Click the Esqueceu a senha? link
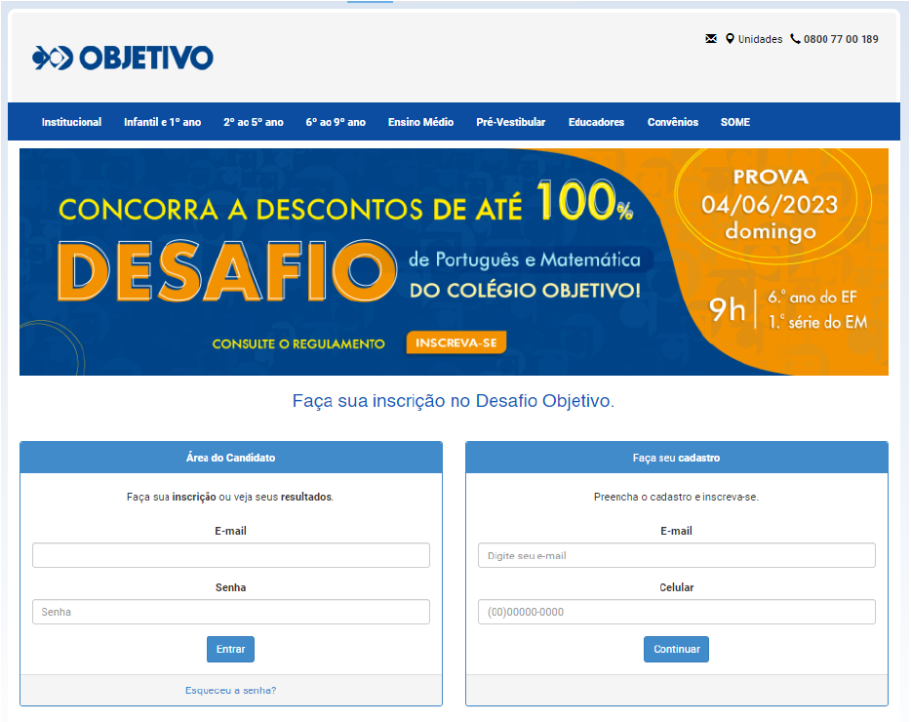Image resolution: width=911 pixels, height=722 pixels. click(230, 690)
